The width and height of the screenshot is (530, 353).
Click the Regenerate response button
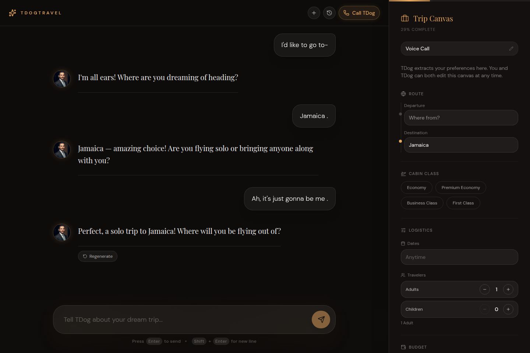[98, 256]
